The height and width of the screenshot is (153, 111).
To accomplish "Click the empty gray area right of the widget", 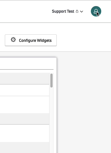I will (84, 102).
